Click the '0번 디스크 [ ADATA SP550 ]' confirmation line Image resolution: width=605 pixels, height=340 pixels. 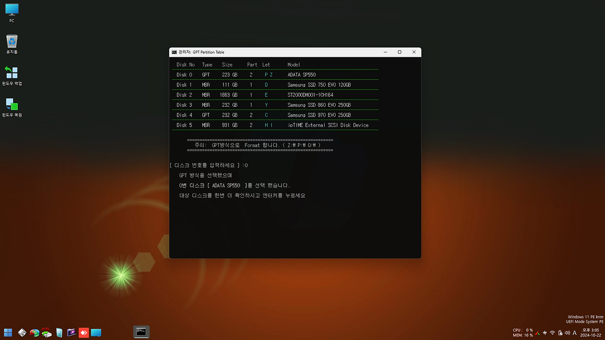pos(234,186)
